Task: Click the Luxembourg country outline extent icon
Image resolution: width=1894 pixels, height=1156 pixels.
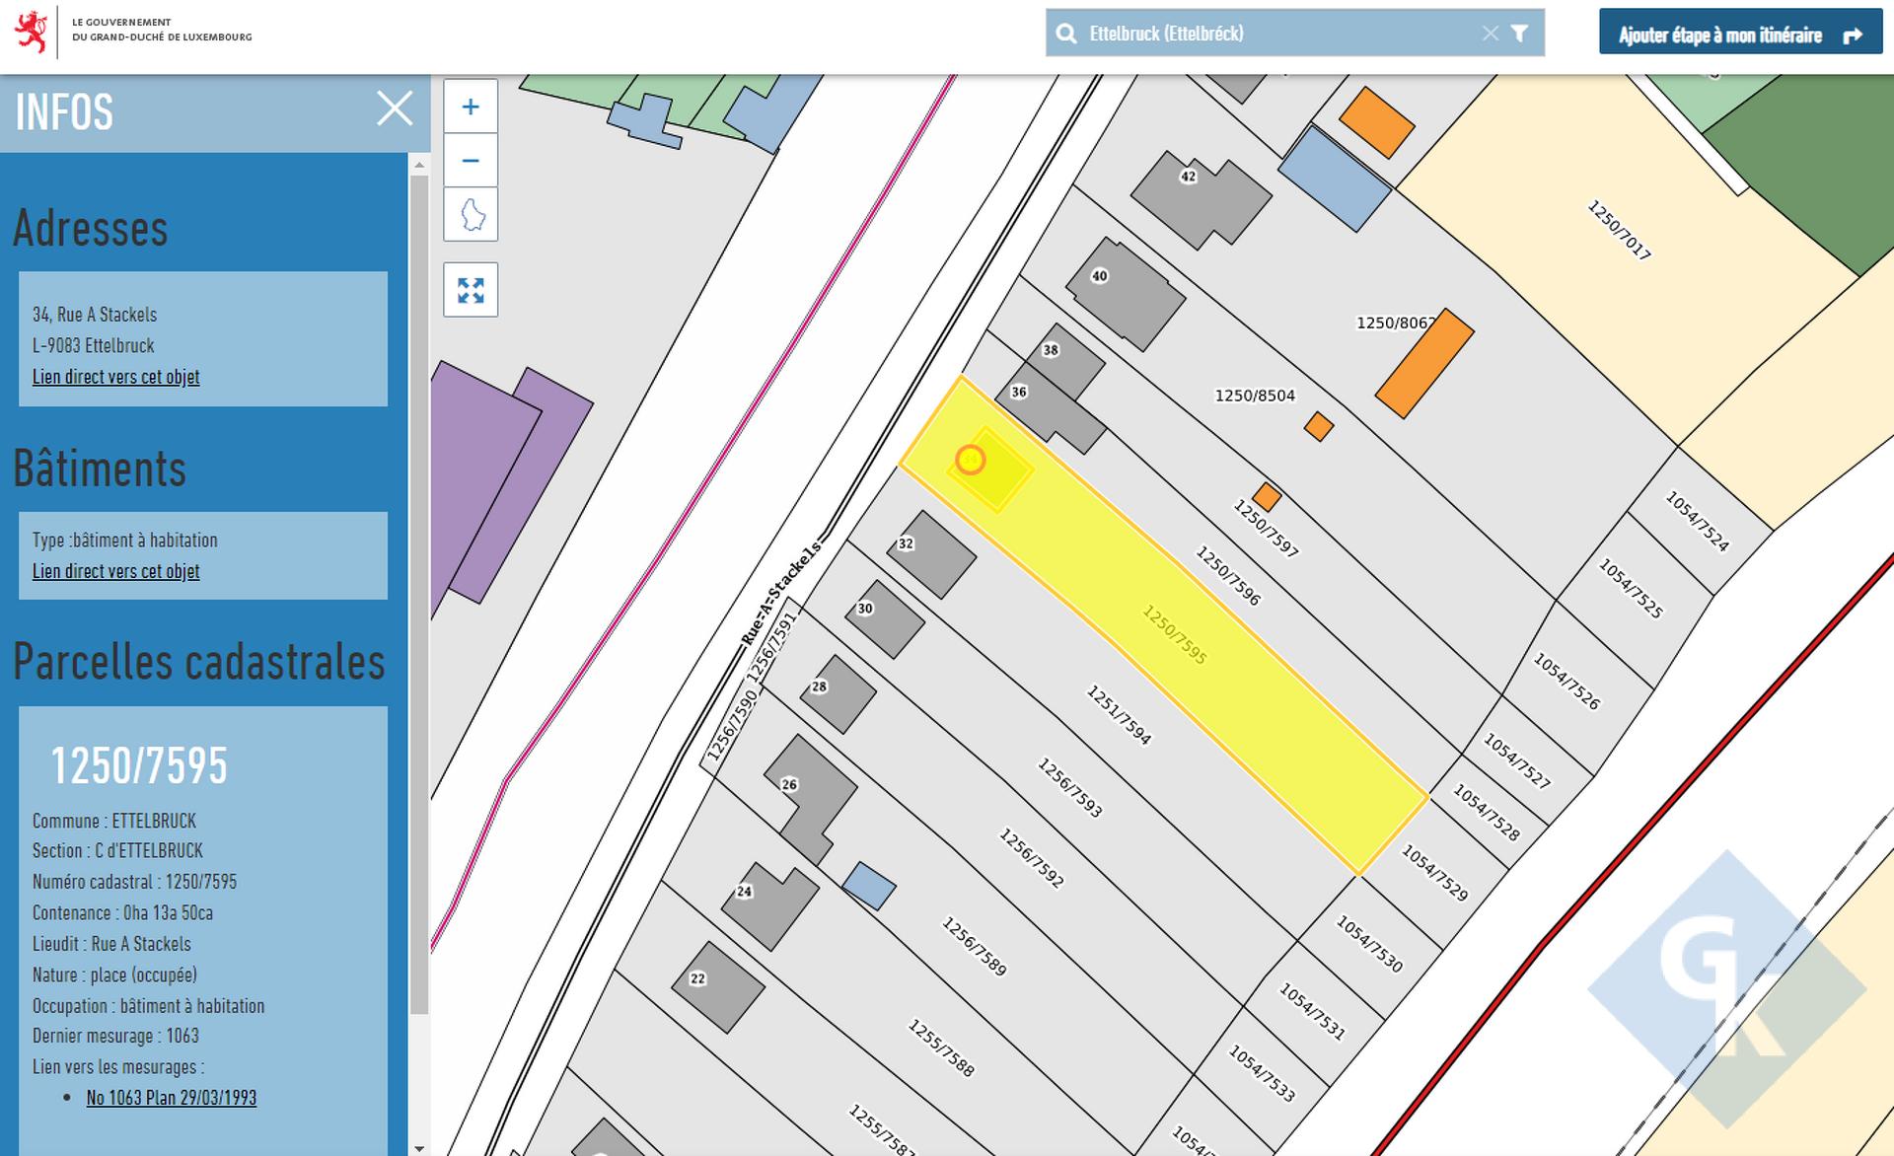Action: (x=471, y=214)
